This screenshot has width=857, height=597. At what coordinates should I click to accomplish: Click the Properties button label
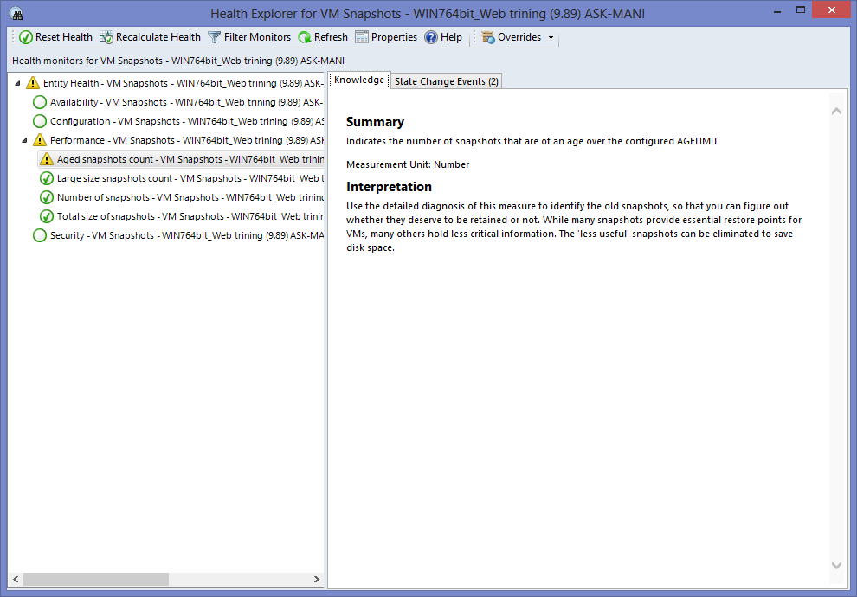(x=394, y=37)
